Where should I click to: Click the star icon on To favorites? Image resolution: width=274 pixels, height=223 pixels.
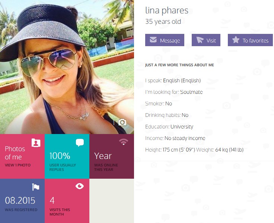(236, 40)
